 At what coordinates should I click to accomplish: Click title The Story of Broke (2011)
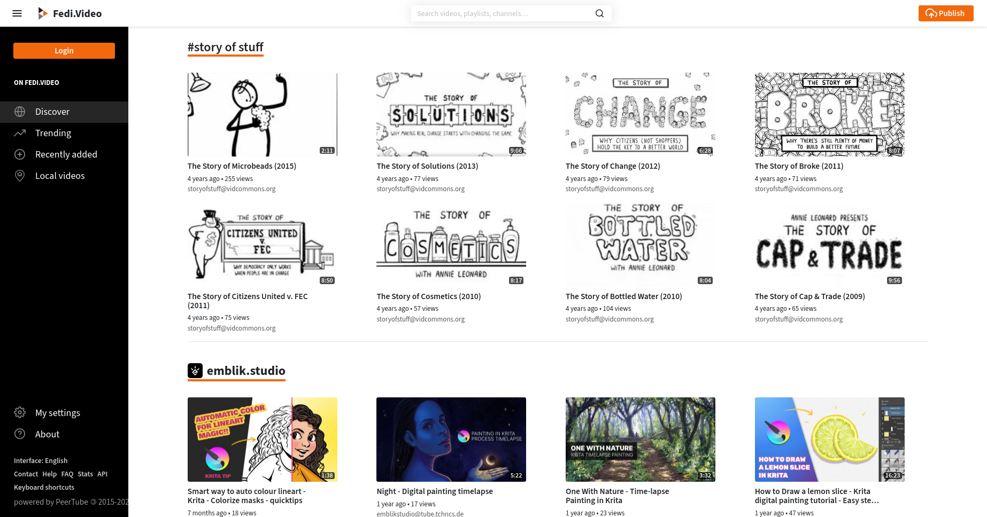(x=799, y=166)
